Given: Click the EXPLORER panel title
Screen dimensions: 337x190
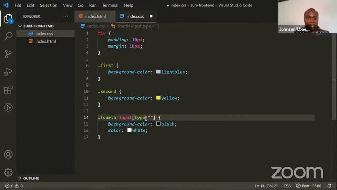Looking at the screenshot, I should point(32,16).
